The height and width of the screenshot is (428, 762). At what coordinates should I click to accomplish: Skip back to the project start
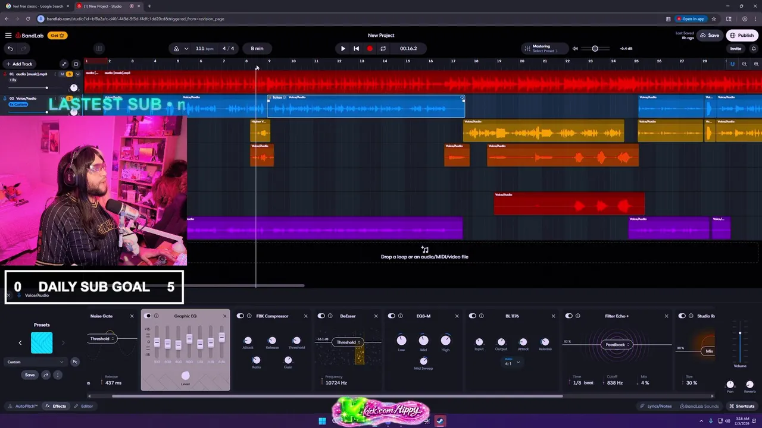356,49
